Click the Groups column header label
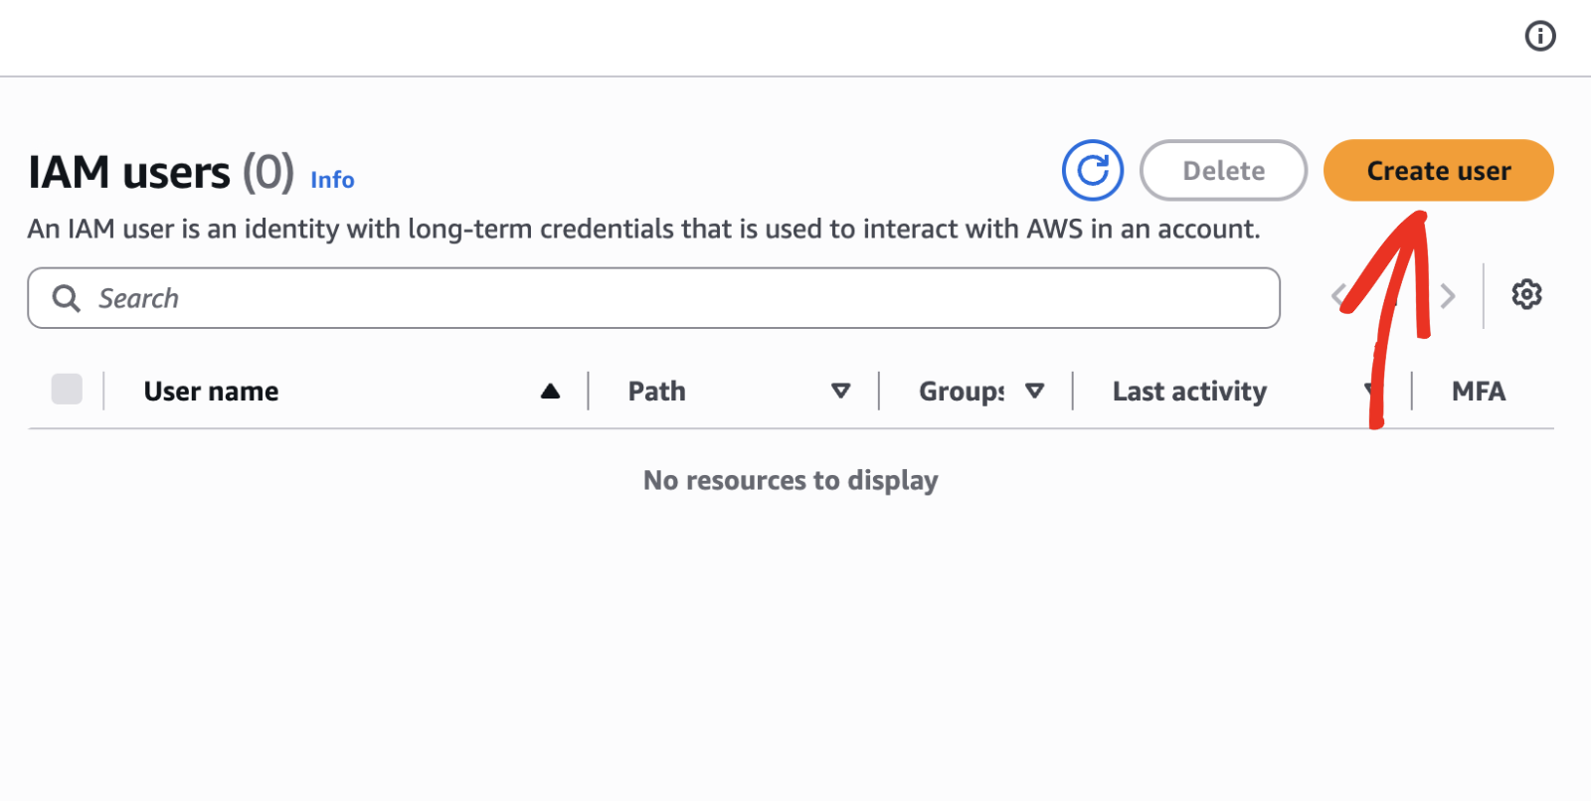Image resolution: width=1591 pixels, height=801 pixels. coord(962,392)
